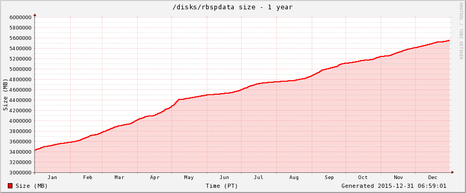Click the Dec month label
The width and height of the screenshot is (466, 193).
[433, 177]
